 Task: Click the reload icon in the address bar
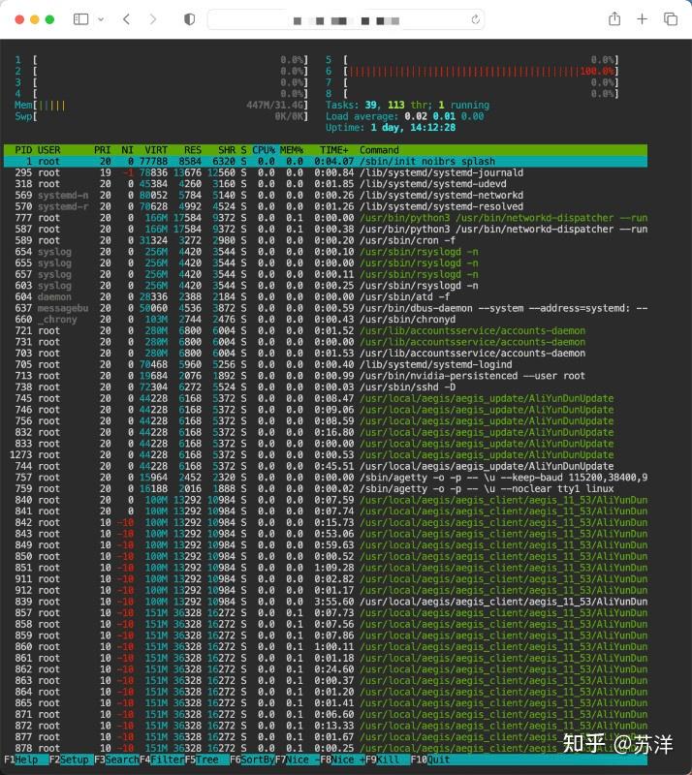tap(473, 19)
